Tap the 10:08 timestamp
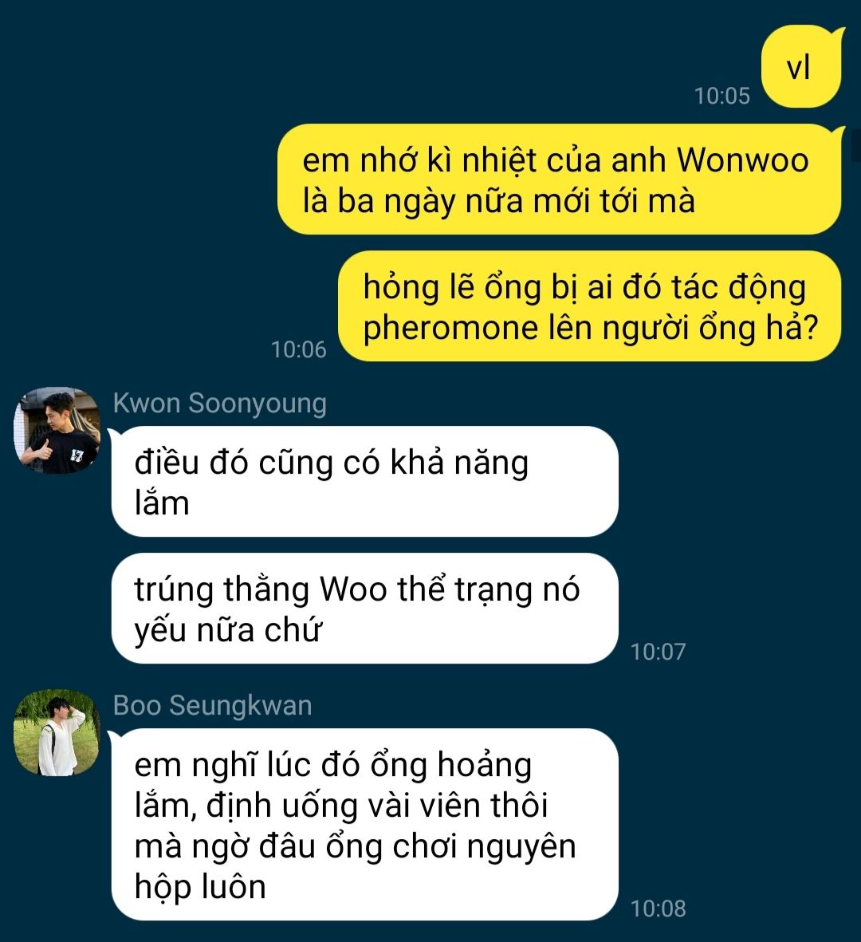Image resolution: width=861 pixels, height=942 pixels. [x=658, y=908]
